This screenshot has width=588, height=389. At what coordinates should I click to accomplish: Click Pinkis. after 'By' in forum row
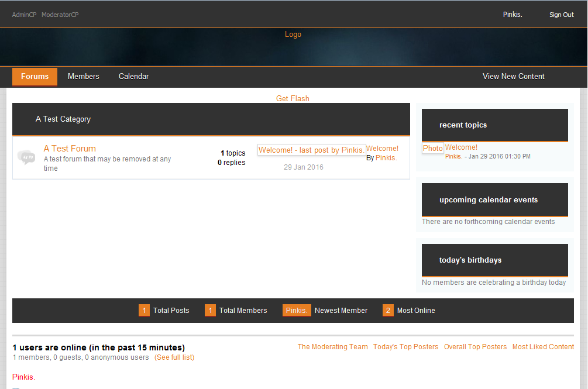[x=386, y=158]
